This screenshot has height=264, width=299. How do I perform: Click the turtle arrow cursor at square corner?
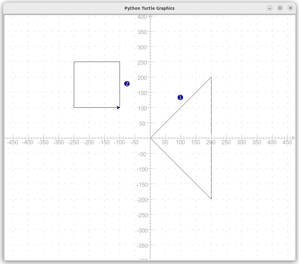[118, 107]
